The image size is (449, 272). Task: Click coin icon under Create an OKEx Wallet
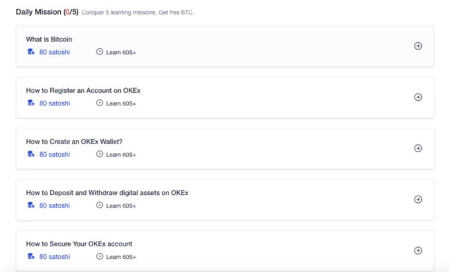[30, 154]
